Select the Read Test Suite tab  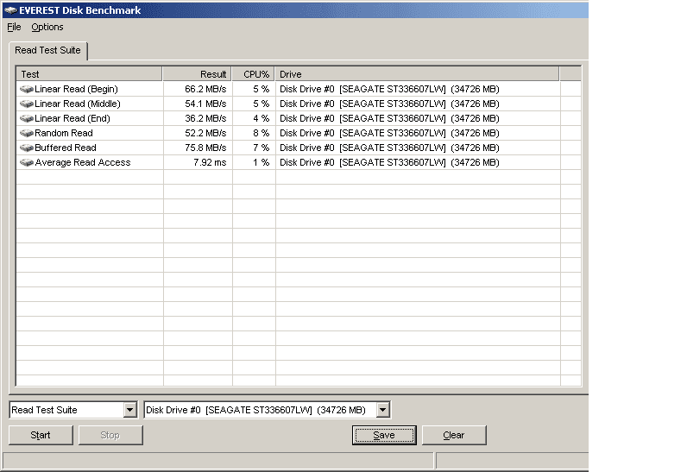pyautogui.click(x=47, y=50)
